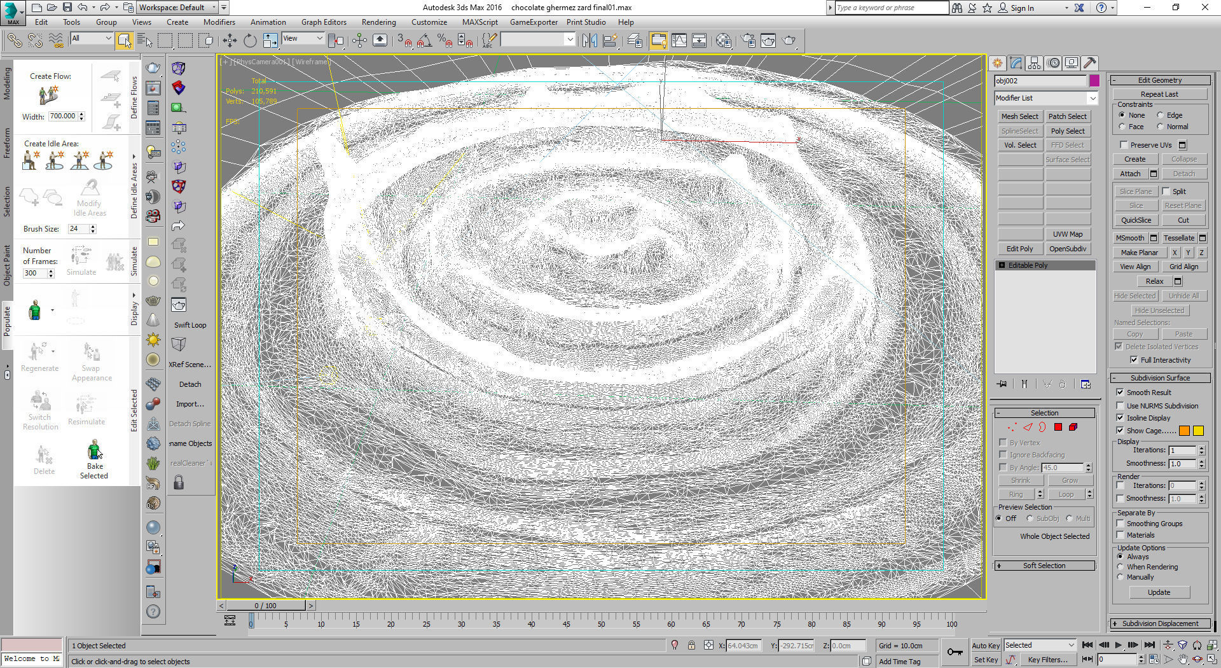Toggle the Percent Snap button
This screenshot has width=1221, height=668.
point(445,41)
